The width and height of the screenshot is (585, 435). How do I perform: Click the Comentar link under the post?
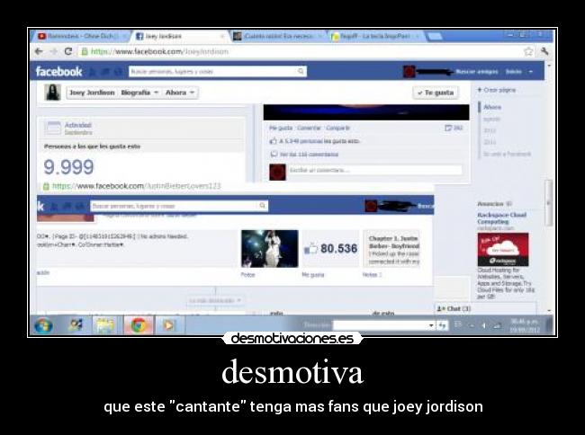pos(309,128)
